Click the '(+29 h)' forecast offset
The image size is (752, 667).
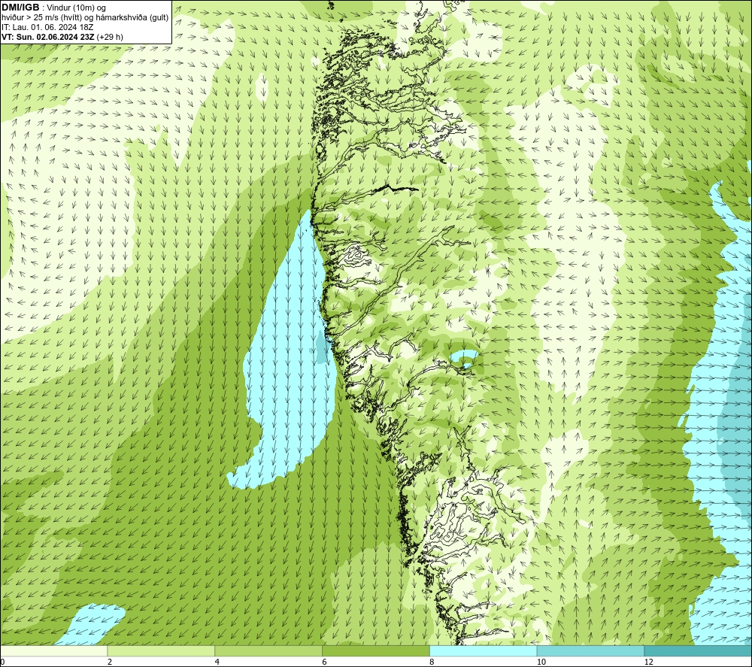coord(110,37)
